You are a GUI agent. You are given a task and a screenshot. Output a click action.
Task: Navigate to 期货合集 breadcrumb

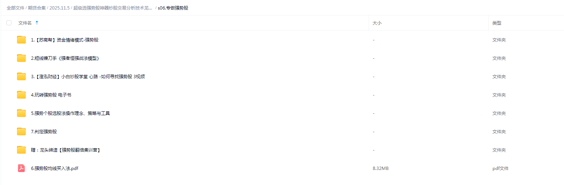point(37,8)
